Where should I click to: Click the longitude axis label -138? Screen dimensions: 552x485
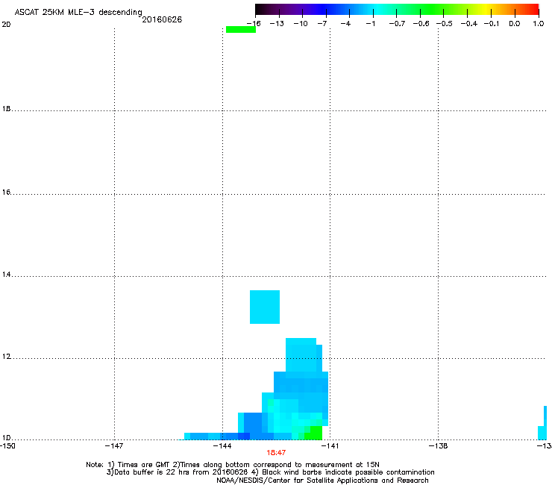[439, 446]
